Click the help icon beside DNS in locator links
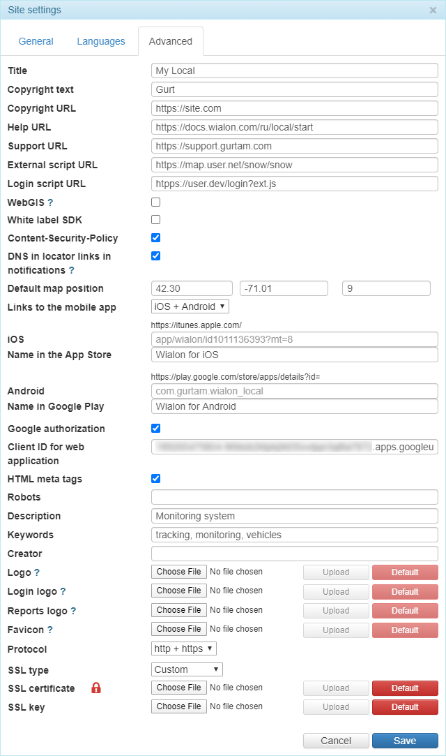Image resolution: width=446 pixels, height=756 pixels. [71, 270]
